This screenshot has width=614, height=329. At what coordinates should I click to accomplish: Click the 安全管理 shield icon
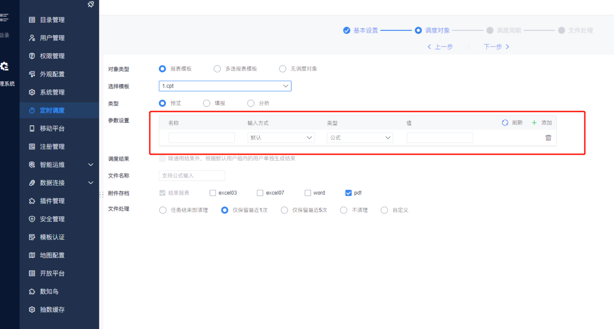point(32,219)
